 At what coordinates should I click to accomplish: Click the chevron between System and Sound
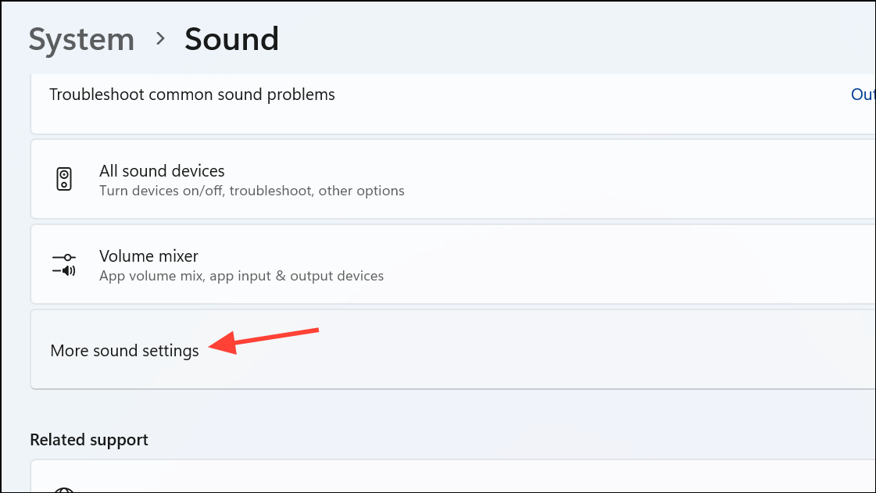coord(160,38)
